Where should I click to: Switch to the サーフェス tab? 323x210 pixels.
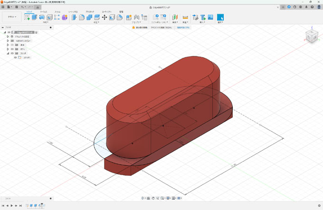pos(43,11)
